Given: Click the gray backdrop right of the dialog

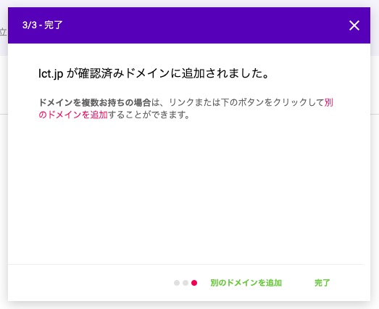Looking at the screenshot, I should point(375,170).
